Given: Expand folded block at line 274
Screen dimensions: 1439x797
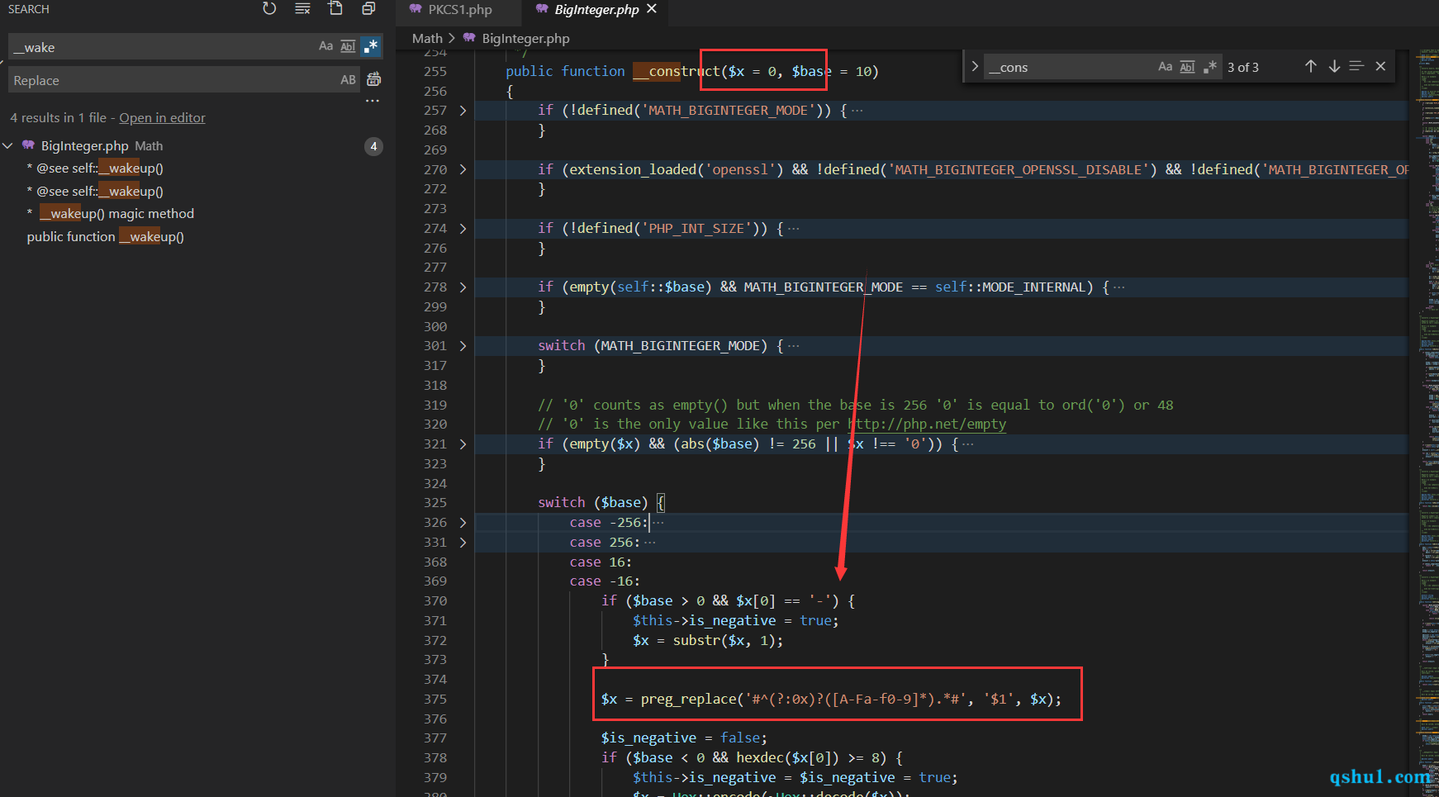Looking at the screenshot, I should tap(463, 229).
